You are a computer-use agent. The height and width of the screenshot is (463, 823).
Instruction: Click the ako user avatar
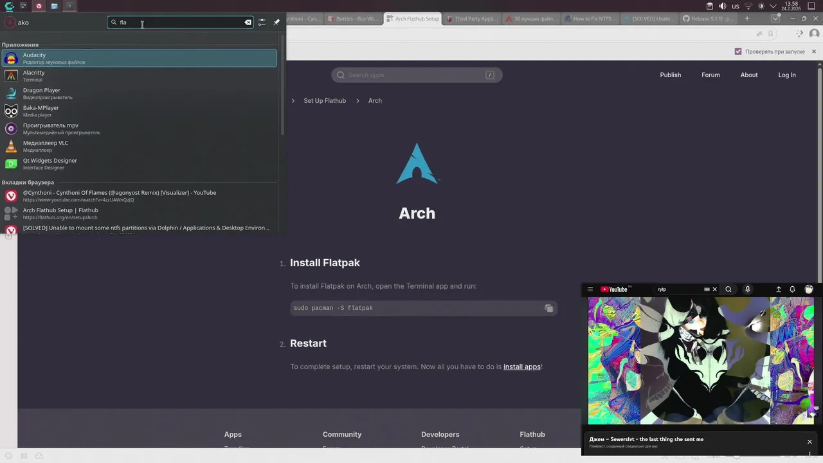tap(10, 23)
